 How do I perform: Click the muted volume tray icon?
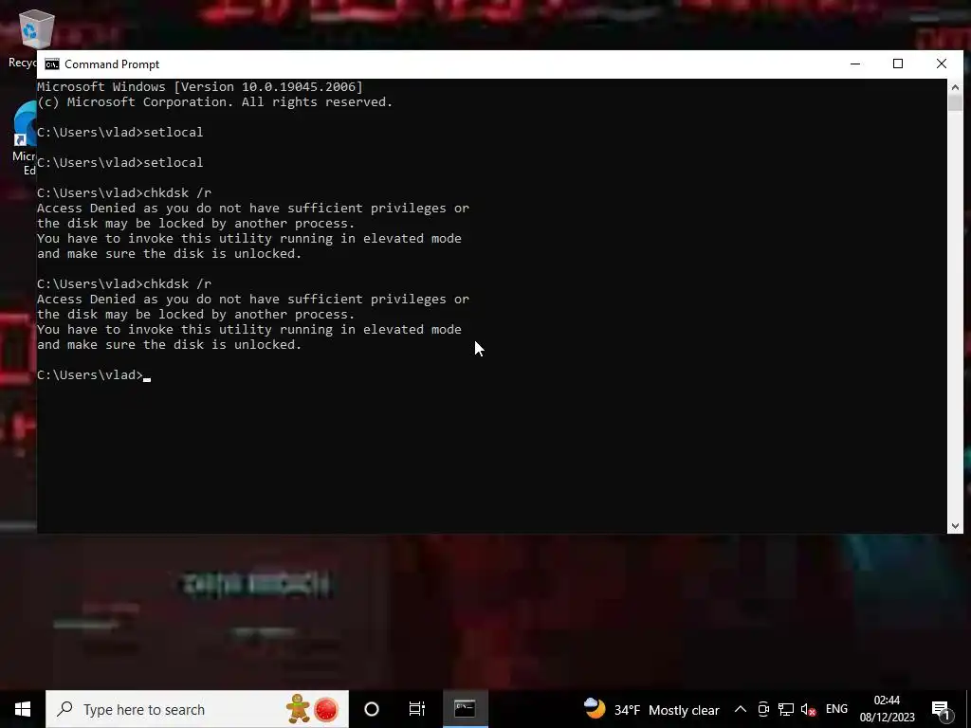(808, 709)
